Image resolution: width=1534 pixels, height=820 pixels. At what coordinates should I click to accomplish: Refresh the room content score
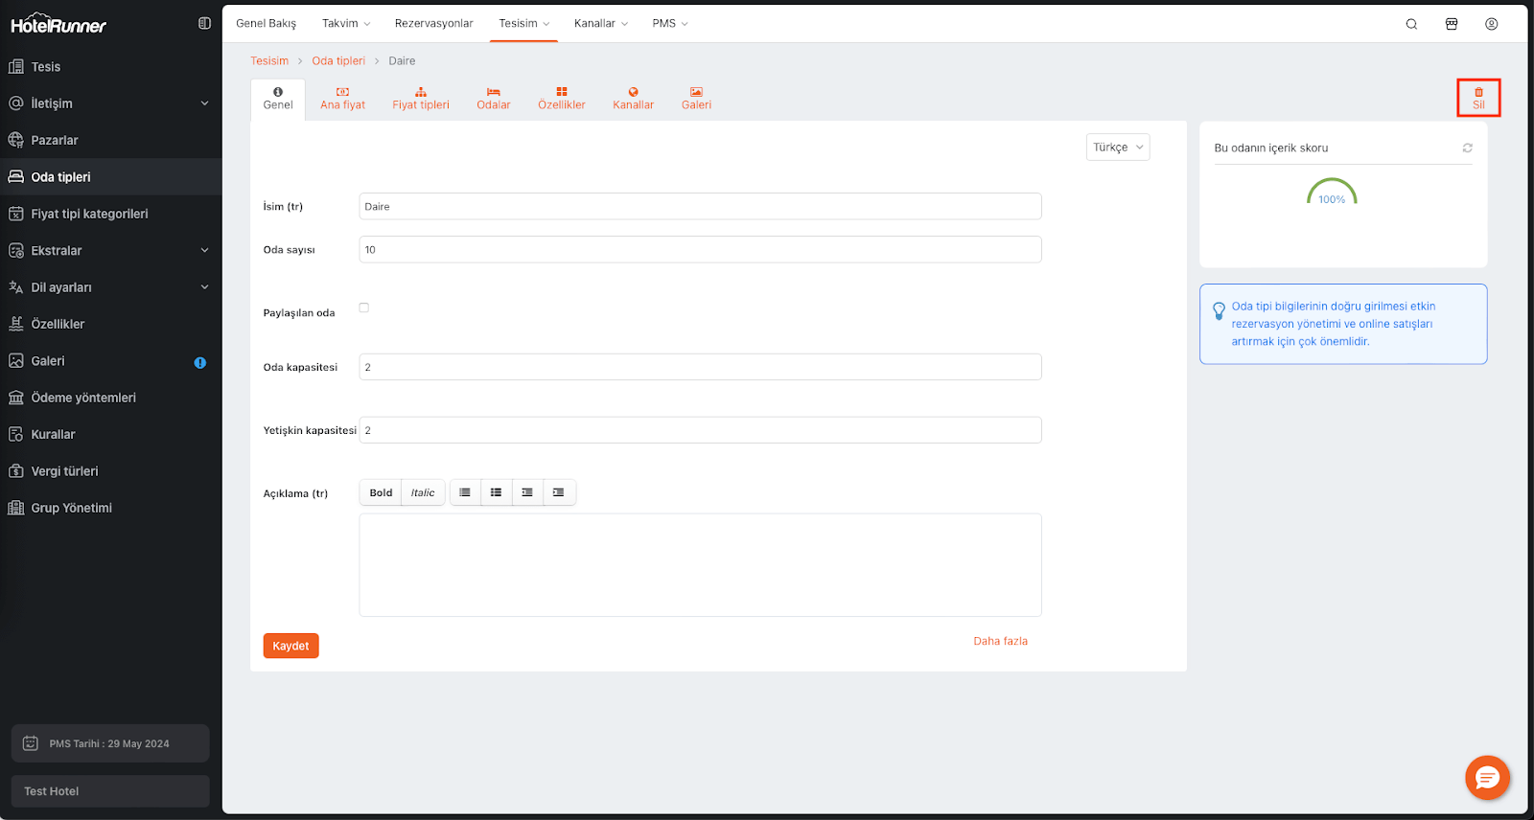coord(1467,148)
